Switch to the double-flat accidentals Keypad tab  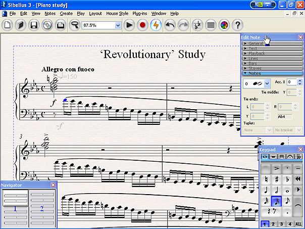click(x=298, y=157)
